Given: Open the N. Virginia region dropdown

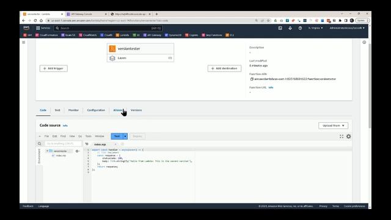Looking at the screenshot, I should coord(315,28).
